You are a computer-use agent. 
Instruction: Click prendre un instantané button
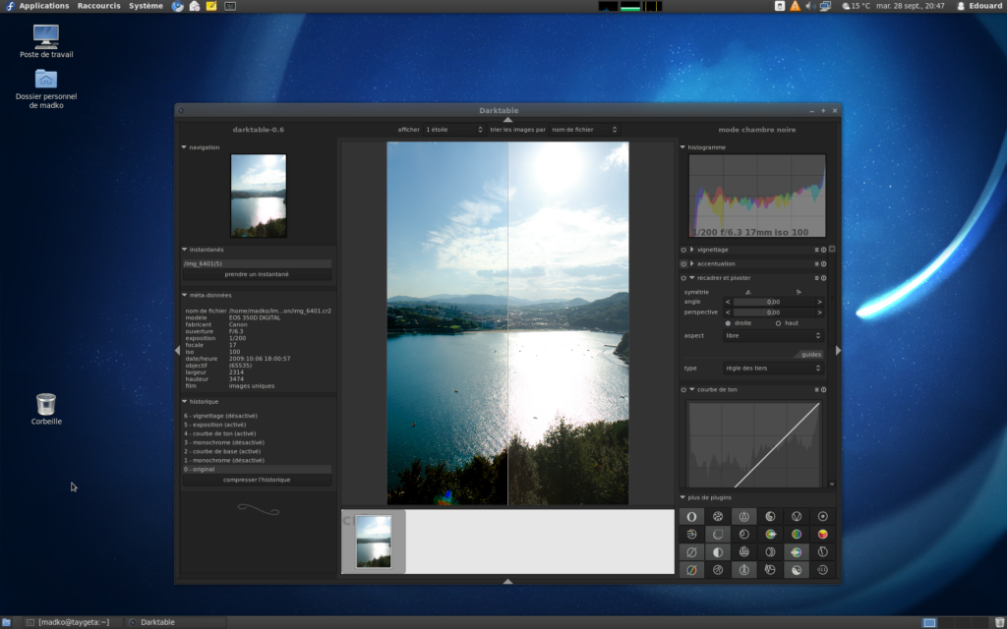257,275
